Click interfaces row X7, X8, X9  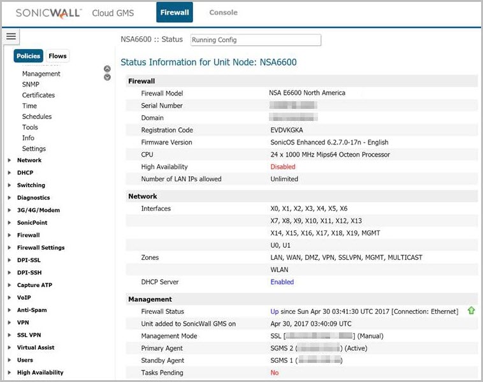[x=316, y=221]
